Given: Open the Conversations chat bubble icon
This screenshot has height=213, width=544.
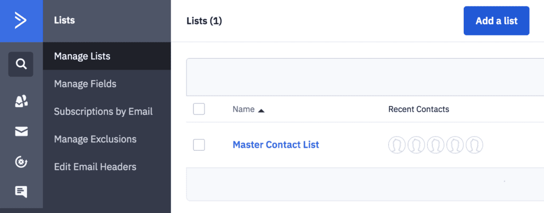Looking at the screenshot, I should pyautogui.click(x=21, y=192).
